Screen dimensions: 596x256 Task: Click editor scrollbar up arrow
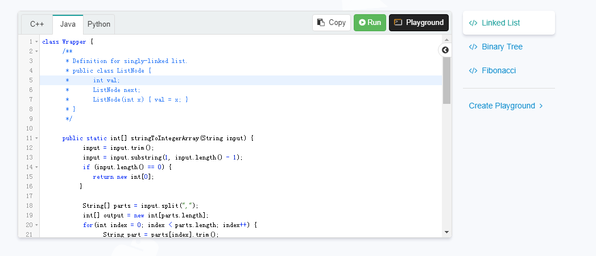click(x=446, y=40)
